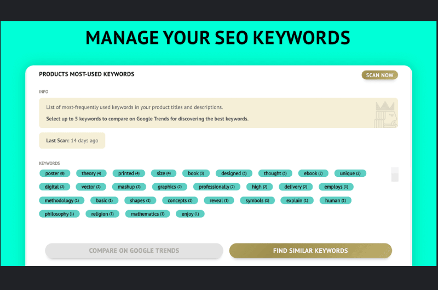Image resolution: width=438 pixels, height=290 pixels.
Task: Select the 'mashup' keyword tag
Action: (x=129, y=187)
